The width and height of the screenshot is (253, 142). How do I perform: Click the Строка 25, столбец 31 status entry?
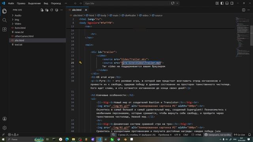click(x=136, y=135)
